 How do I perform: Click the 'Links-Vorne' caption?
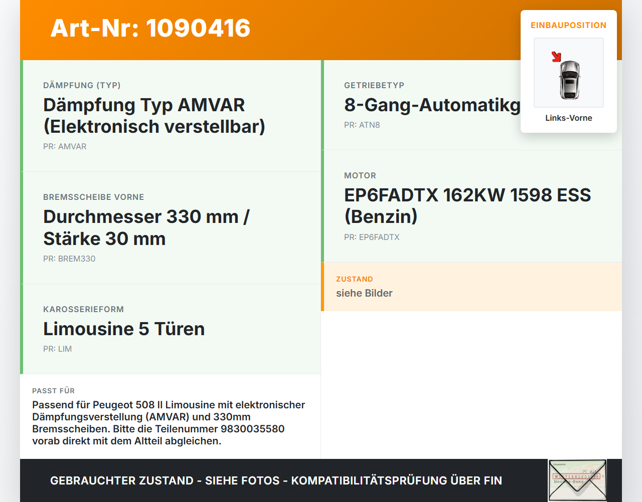[x=569, y=118]
